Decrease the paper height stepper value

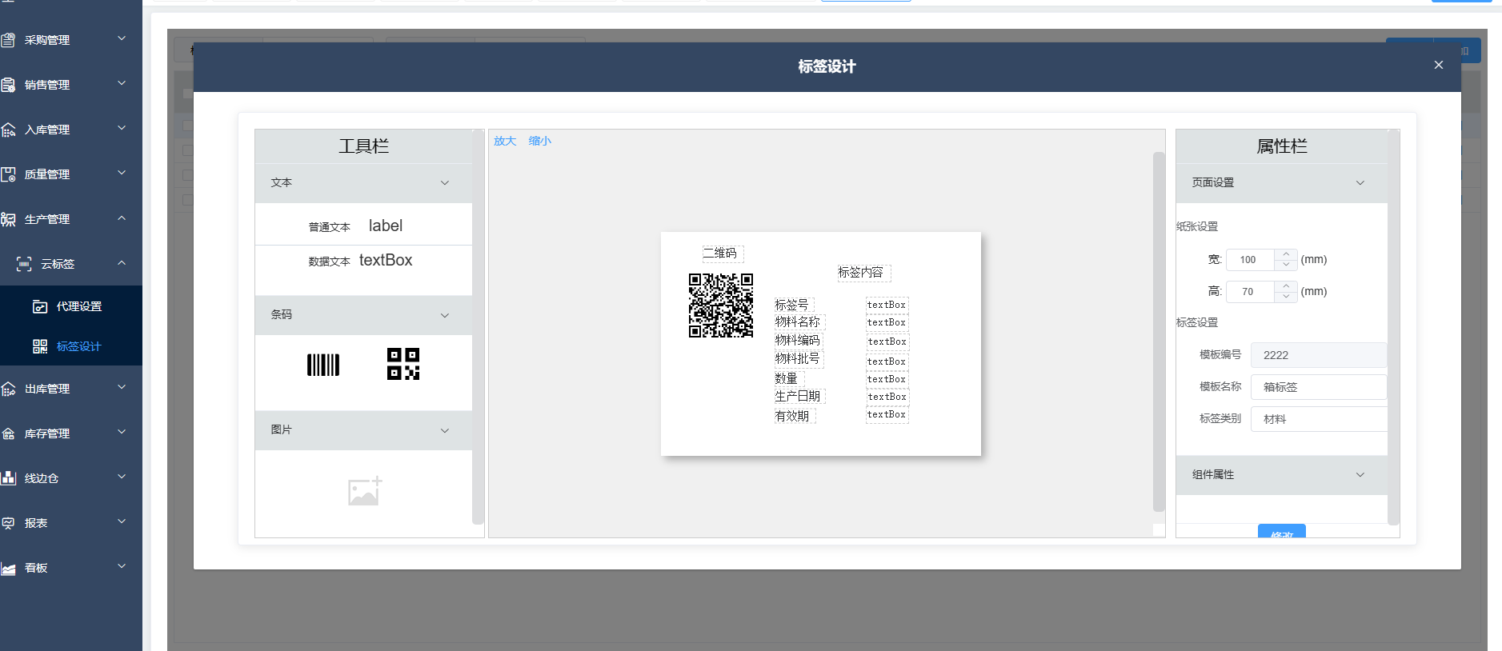coord(1285,297)
